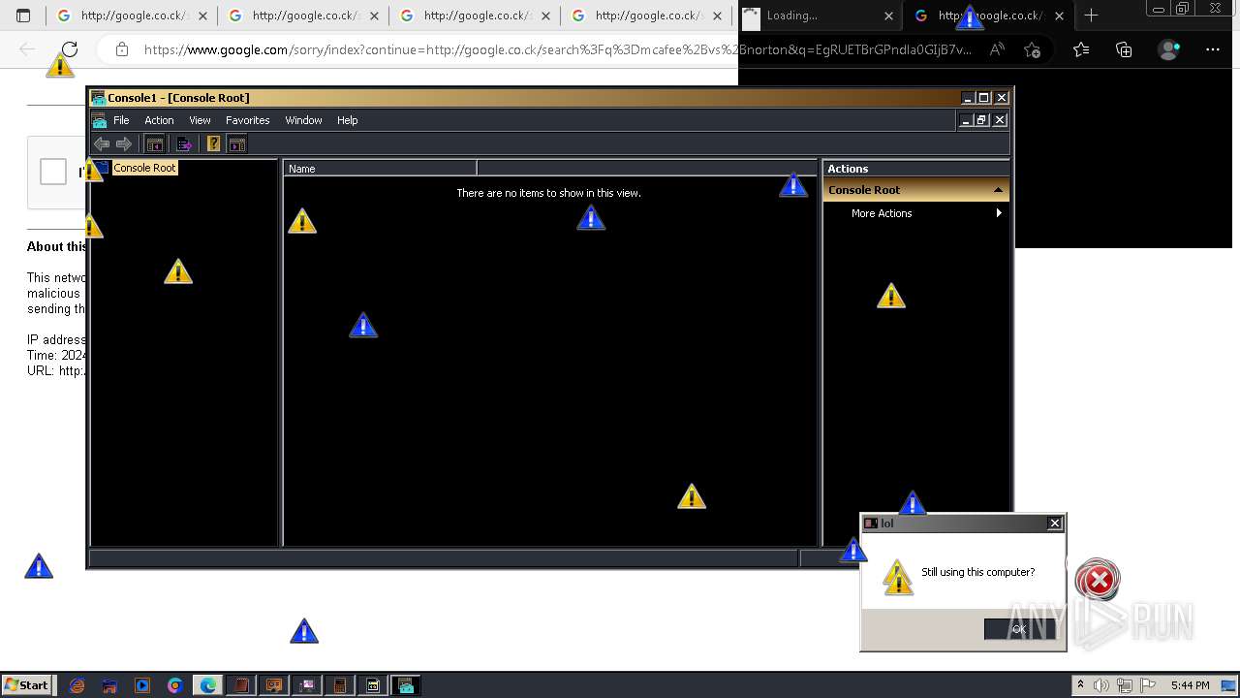
Task: Click the network tray icon
Action: (x=1125, y=685)
